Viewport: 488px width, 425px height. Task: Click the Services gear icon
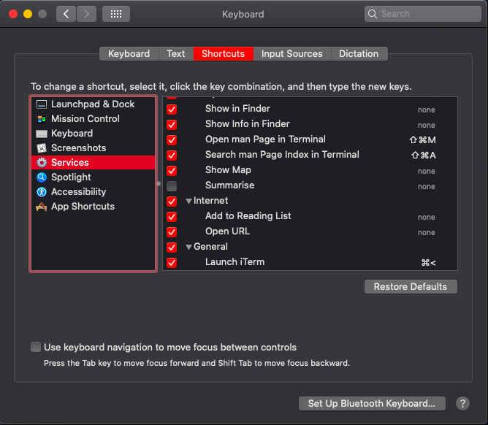tap(42, 162)
